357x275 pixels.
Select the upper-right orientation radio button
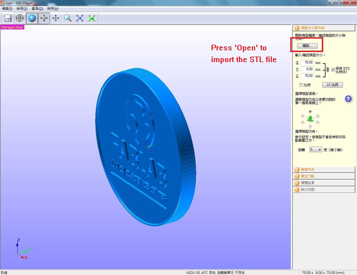tap(318, 116)
